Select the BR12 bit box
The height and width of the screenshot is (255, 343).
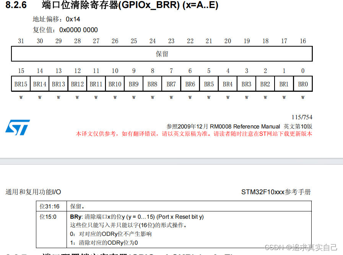(x=77, y=83)
